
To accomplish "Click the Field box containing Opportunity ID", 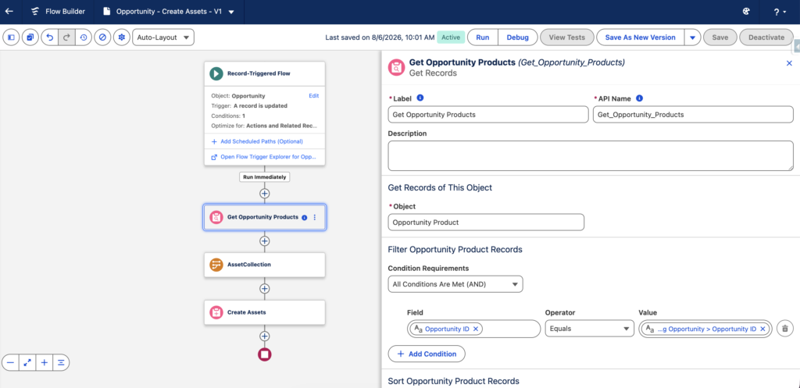I will [x=473, y=329].
